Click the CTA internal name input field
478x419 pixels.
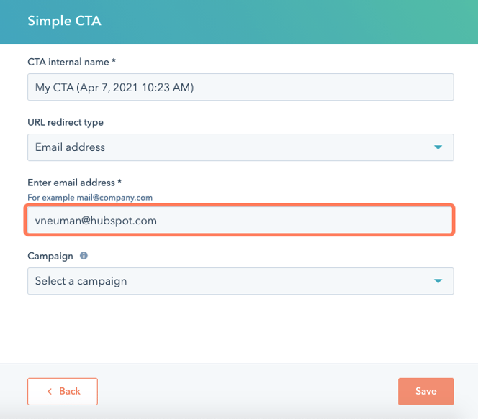click(240, 87)
